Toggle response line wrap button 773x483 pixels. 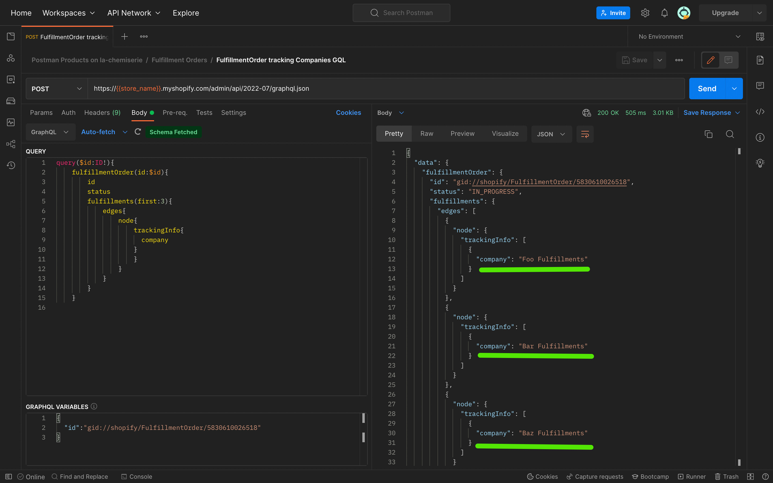tap(585, 134)
